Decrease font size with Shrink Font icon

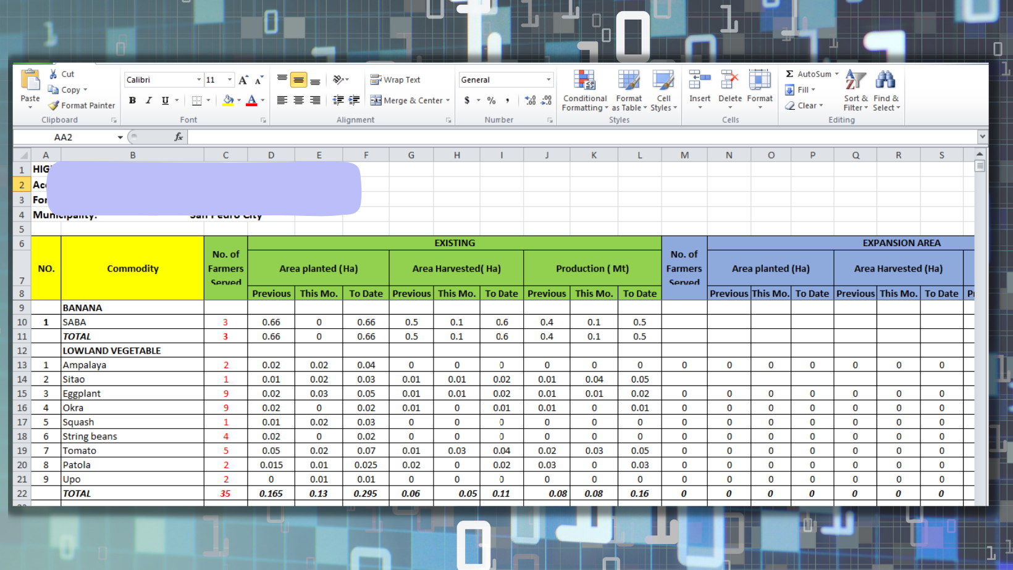(259, 80)
